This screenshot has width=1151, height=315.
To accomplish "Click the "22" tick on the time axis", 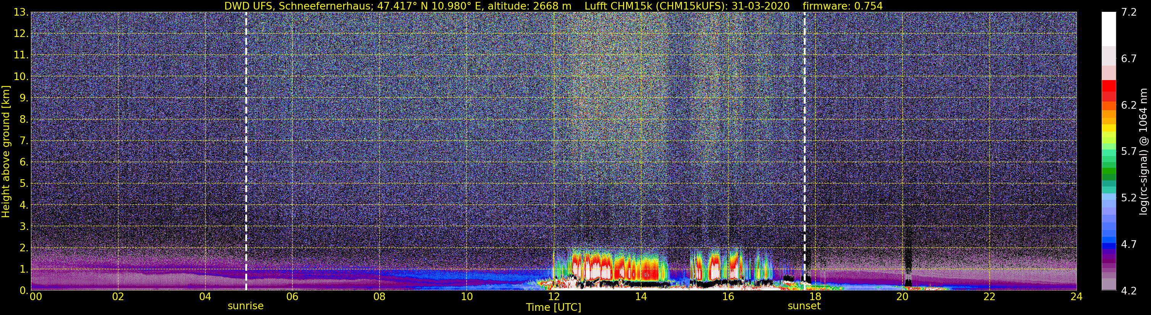I will (989, 297).
